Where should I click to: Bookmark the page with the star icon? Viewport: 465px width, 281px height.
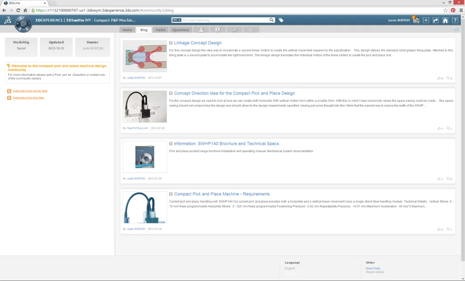tap(445, 10)
